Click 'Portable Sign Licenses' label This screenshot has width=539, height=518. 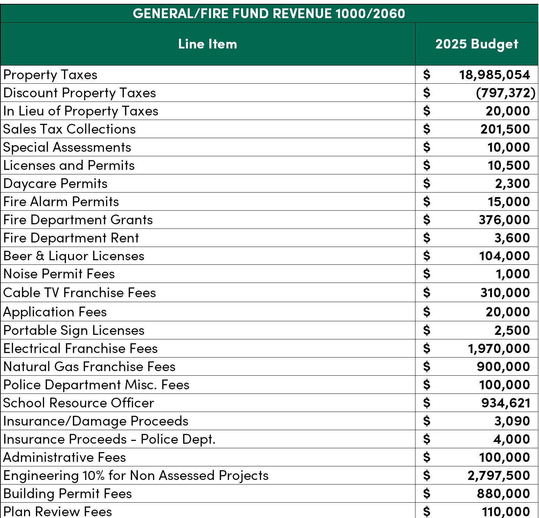point(74,331)
